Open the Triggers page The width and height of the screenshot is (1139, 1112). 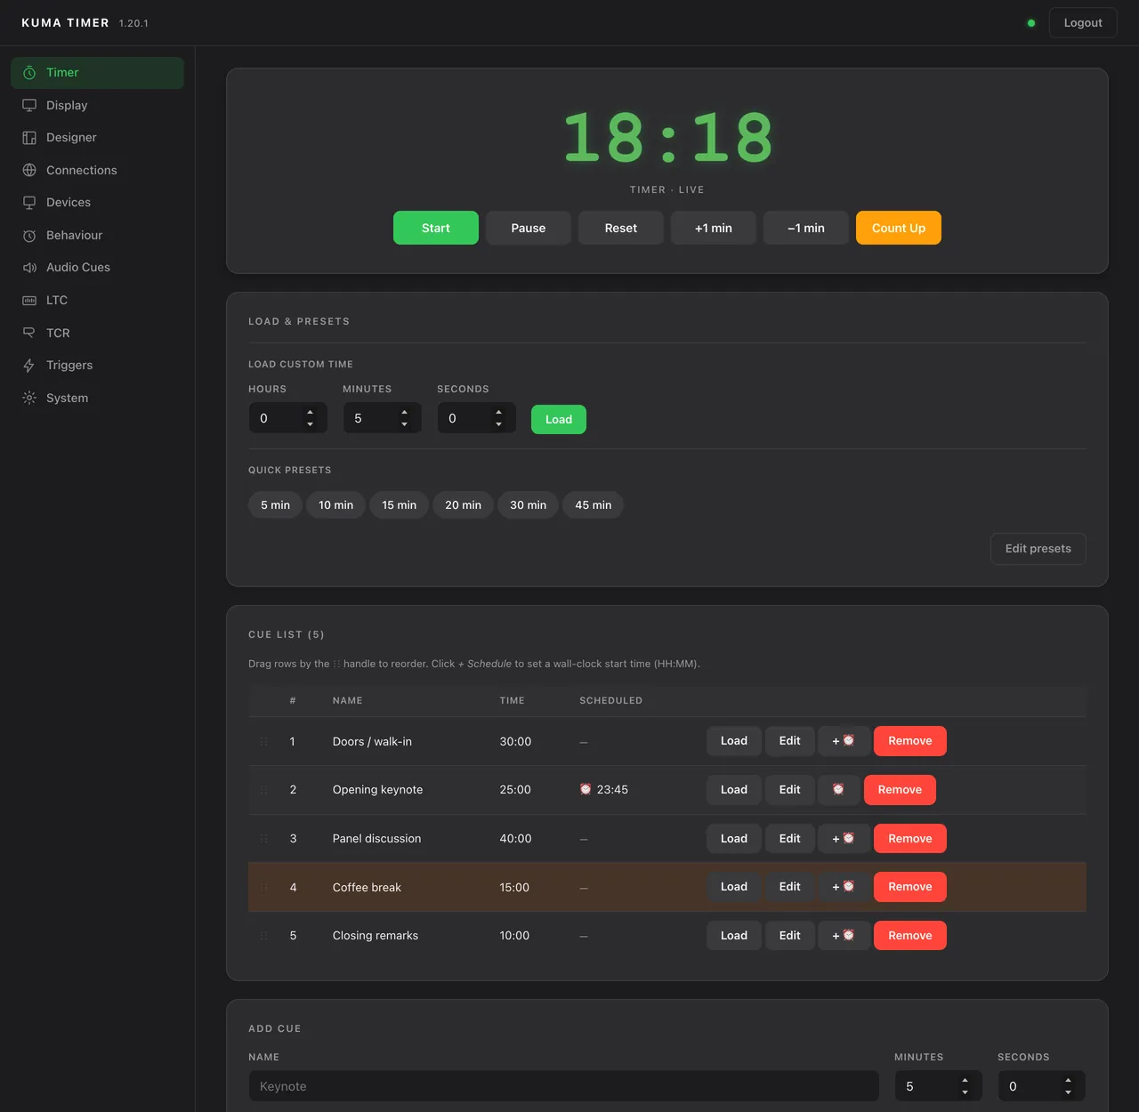(x=97, y=365)
